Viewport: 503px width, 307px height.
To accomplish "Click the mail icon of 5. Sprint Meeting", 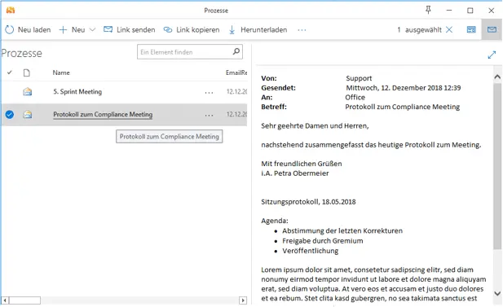I will 28,92.
